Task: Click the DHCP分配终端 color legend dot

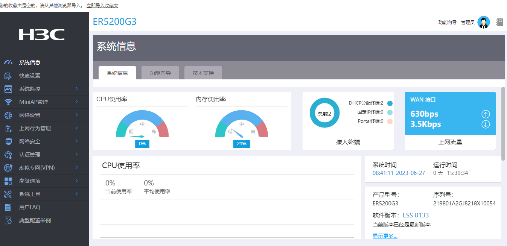Action: click(390, 103)
